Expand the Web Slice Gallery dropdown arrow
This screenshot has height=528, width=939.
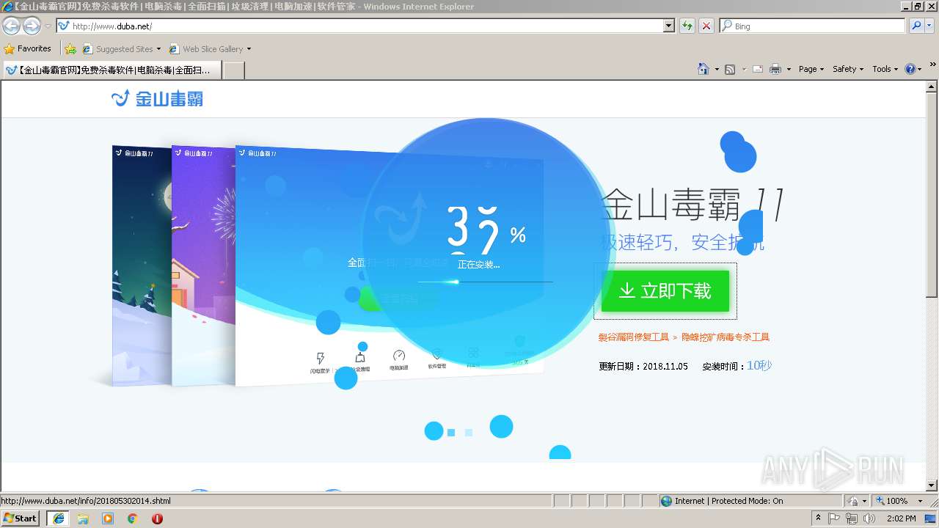249,49
